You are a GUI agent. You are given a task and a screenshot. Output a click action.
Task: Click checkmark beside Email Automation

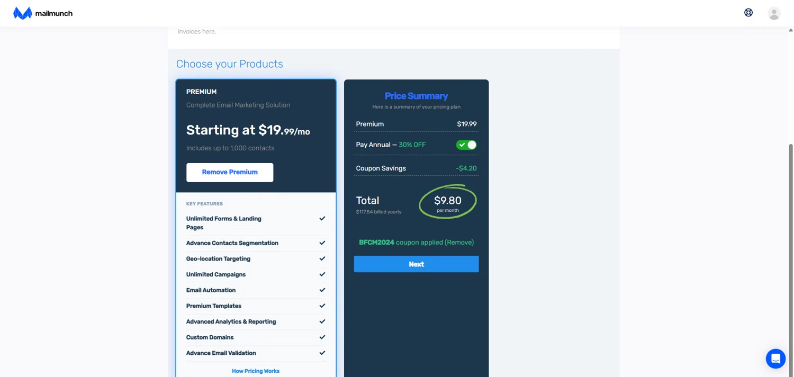coord(322,290)
